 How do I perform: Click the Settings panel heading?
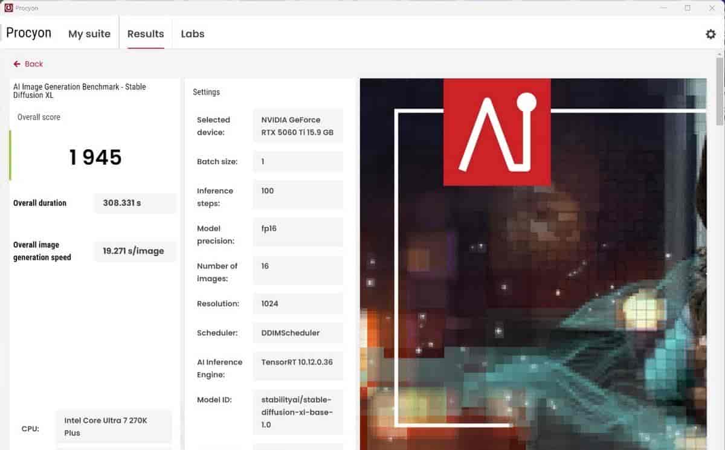tap(207, 92)
